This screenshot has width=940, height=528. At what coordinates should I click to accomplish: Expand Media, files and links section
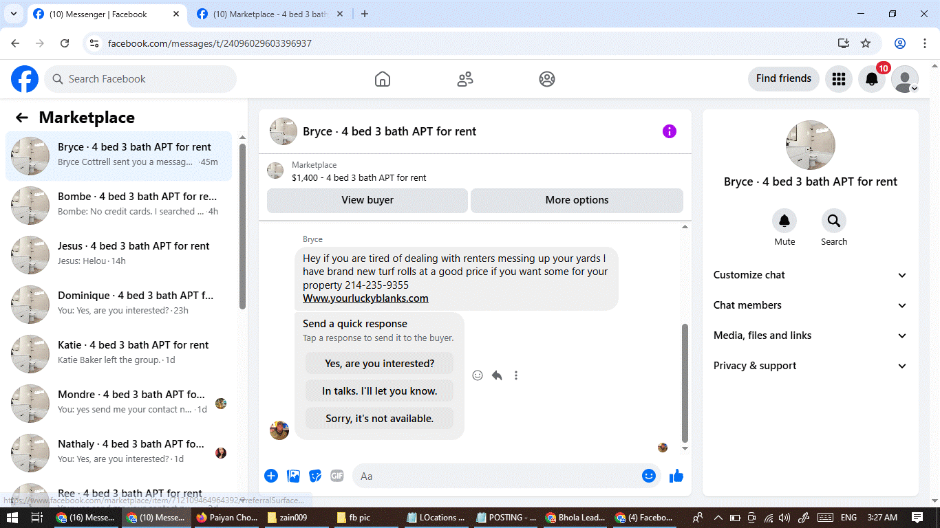click(811, 335)
